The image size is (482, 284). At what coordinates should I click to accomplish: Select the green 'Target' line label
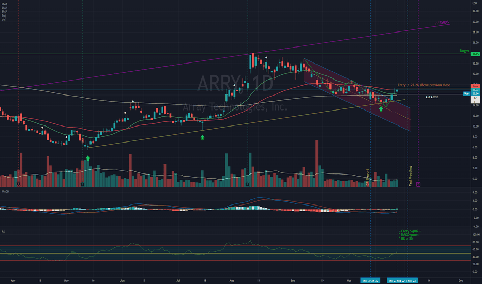(x=464, y=51)
